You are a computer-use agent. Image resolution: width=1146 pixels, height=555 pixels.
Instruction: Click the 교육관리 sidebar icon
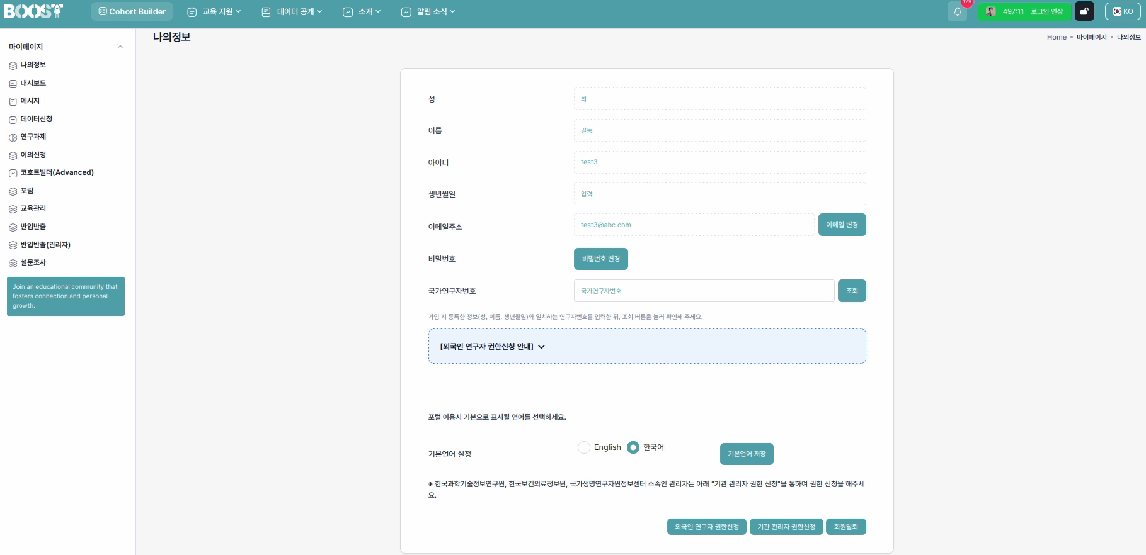pyautogui.click(x=13, y=209)
